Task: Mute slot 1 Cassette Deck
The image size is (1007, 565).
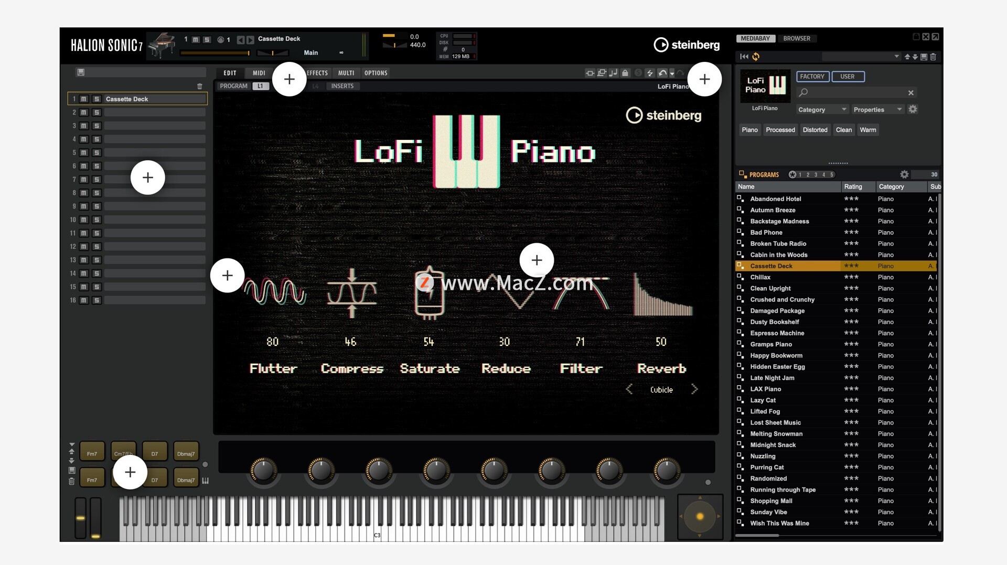Action: click(x=83, y=99)
